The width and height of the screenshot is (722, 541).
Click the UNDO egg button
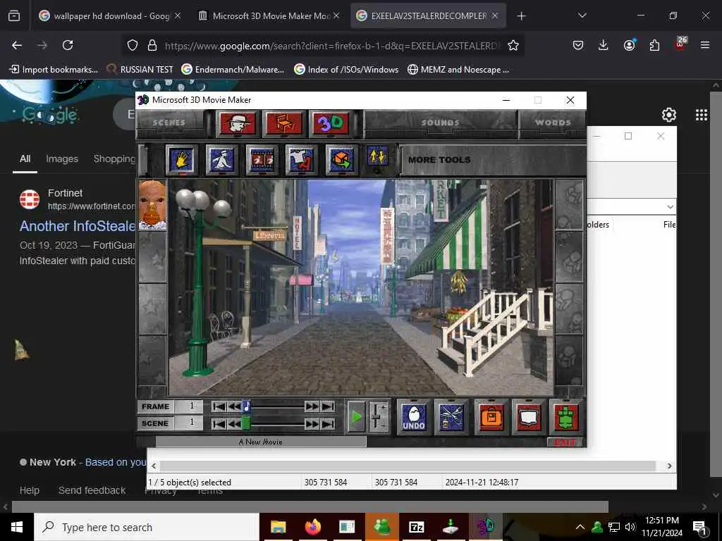click(x=413, y=417)
